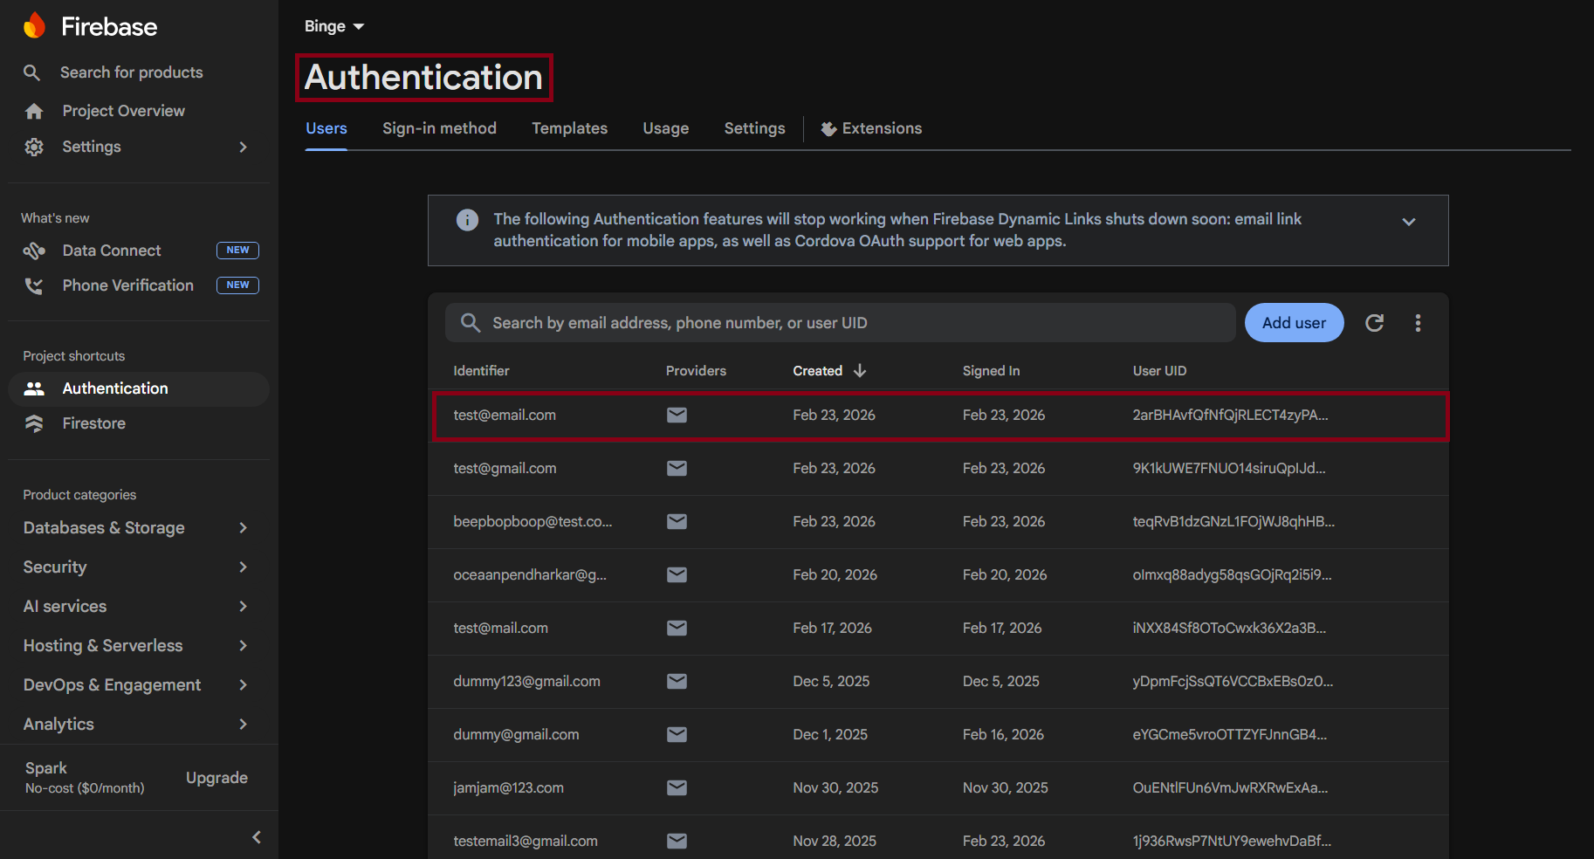Refresh the users list
1594x859 pixels.
pos(1374,322)
